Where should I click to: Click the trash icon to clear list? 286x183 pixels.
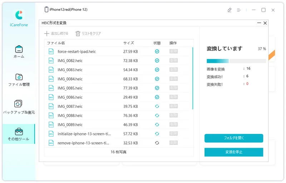pos(78,33)
